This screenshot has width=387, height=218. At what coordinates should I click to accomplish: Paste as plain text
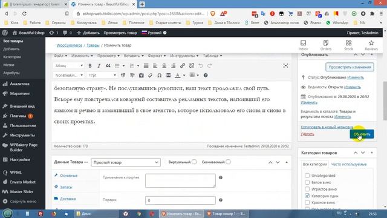(141, 75)
